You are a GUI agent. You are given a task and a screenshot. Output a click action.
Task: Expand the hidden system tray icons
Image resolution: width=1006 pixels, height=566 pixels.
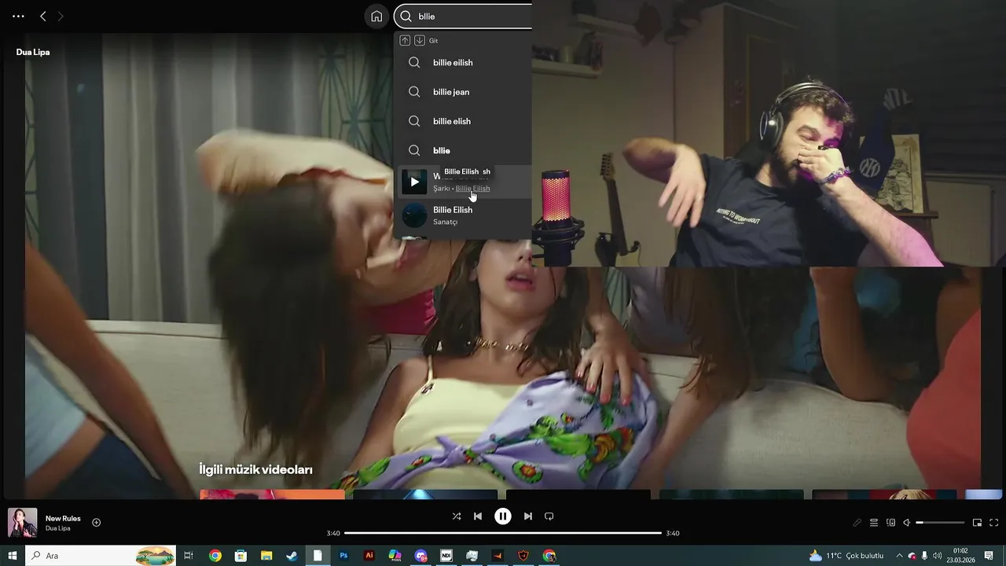(x=899, y=556)
